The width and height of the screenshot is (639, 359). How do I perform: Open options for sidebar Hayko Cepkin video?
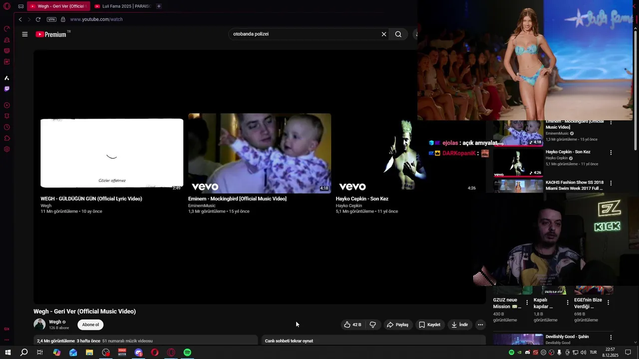(611, 153)
